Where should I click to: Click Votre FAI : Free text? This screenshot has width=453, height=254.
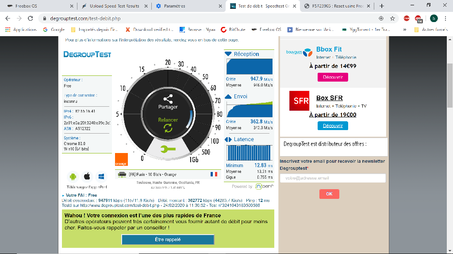(x=81, y=195)
